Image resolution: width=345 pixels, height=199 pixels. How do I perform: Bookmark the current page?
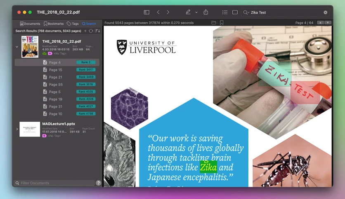coord(222,23)
